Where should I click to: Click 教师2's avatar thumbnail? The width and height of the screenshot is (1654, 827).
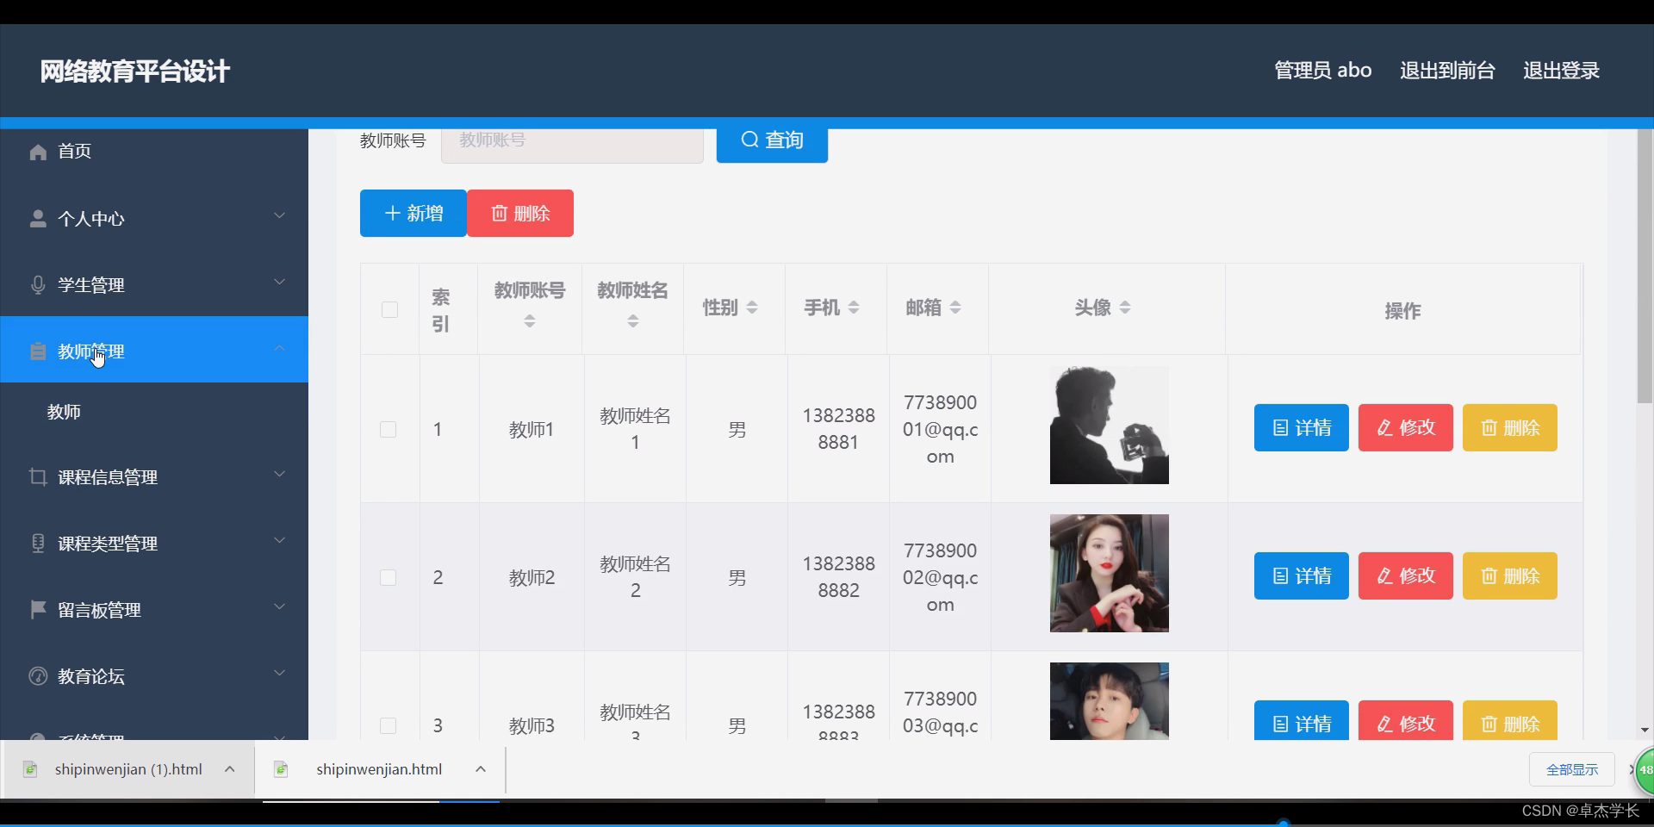pyautogui.click(x=1109, y=573)
